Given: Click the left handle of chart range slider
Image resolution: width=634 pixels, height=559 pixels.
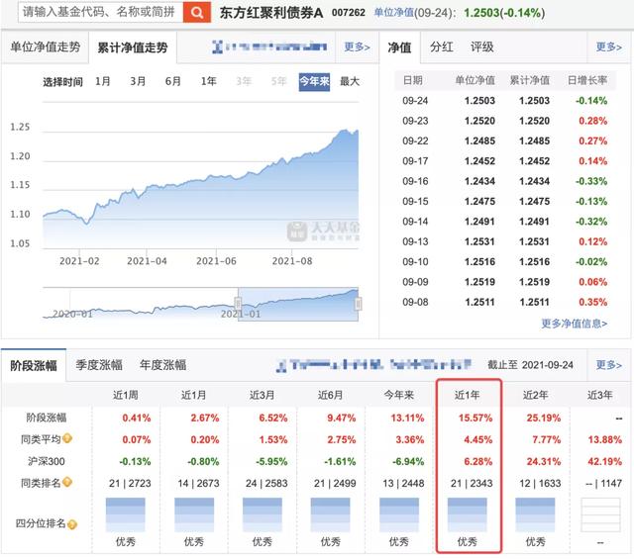Looking at the screenshot, I should point(238,304).
